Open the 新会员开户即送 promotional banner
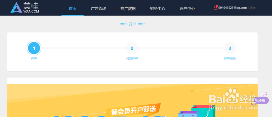This screenshot has height=117, width=272. [132, 100]
